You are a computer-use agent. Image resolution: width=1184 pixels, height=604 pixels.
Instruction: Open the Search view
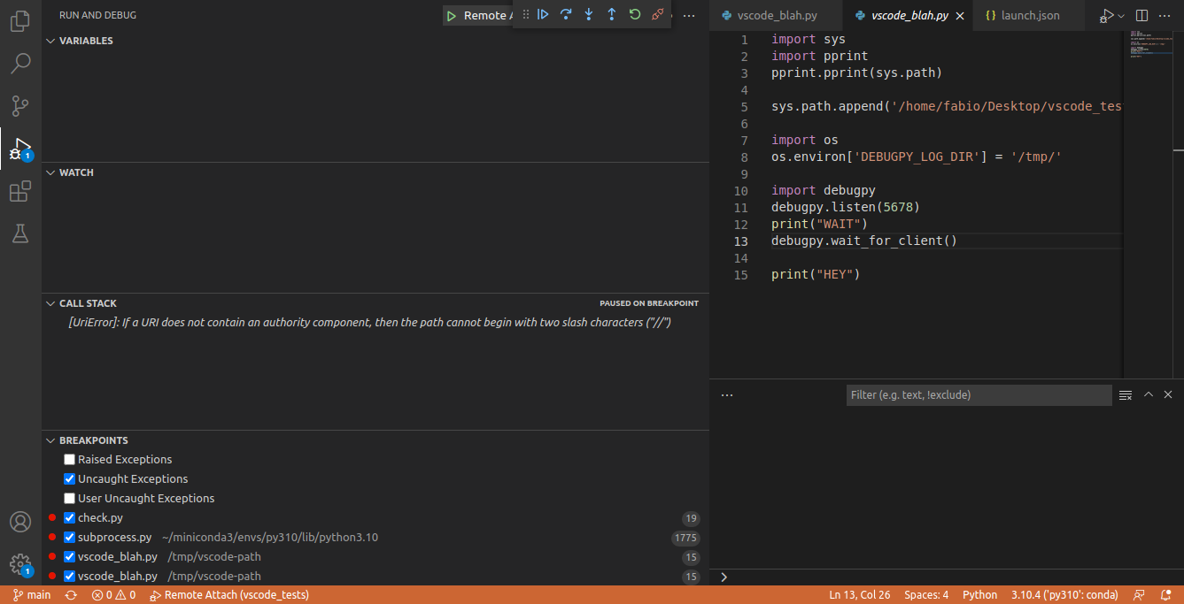[20, 64]
